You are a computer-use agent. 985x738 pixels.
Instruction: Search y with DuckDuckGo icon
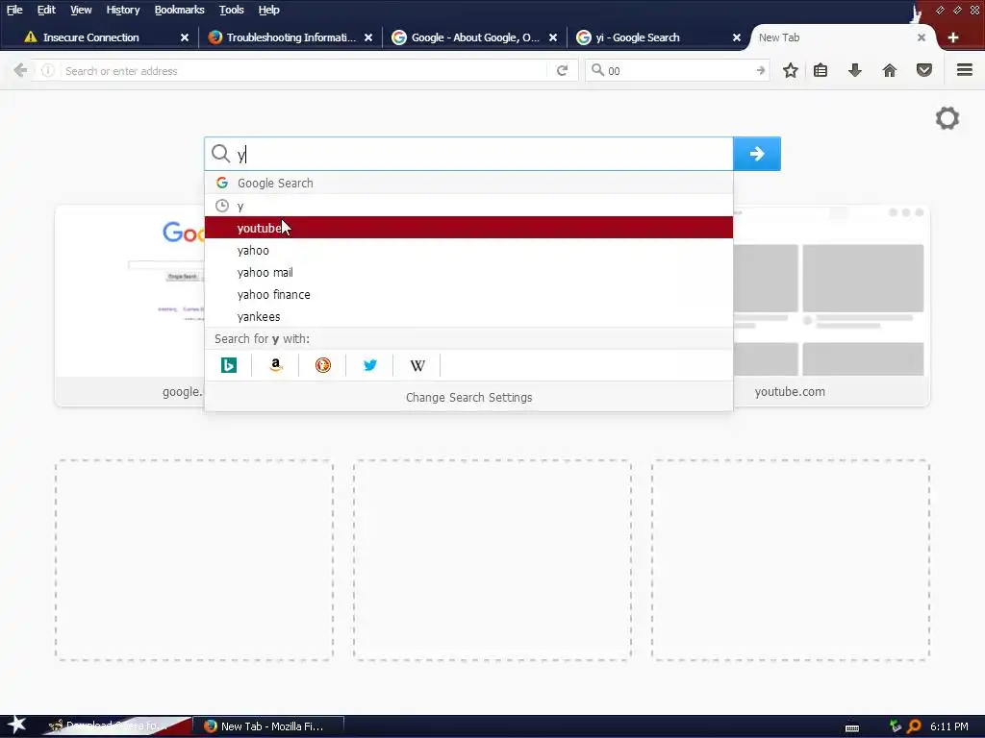click(x=323, y=364)
